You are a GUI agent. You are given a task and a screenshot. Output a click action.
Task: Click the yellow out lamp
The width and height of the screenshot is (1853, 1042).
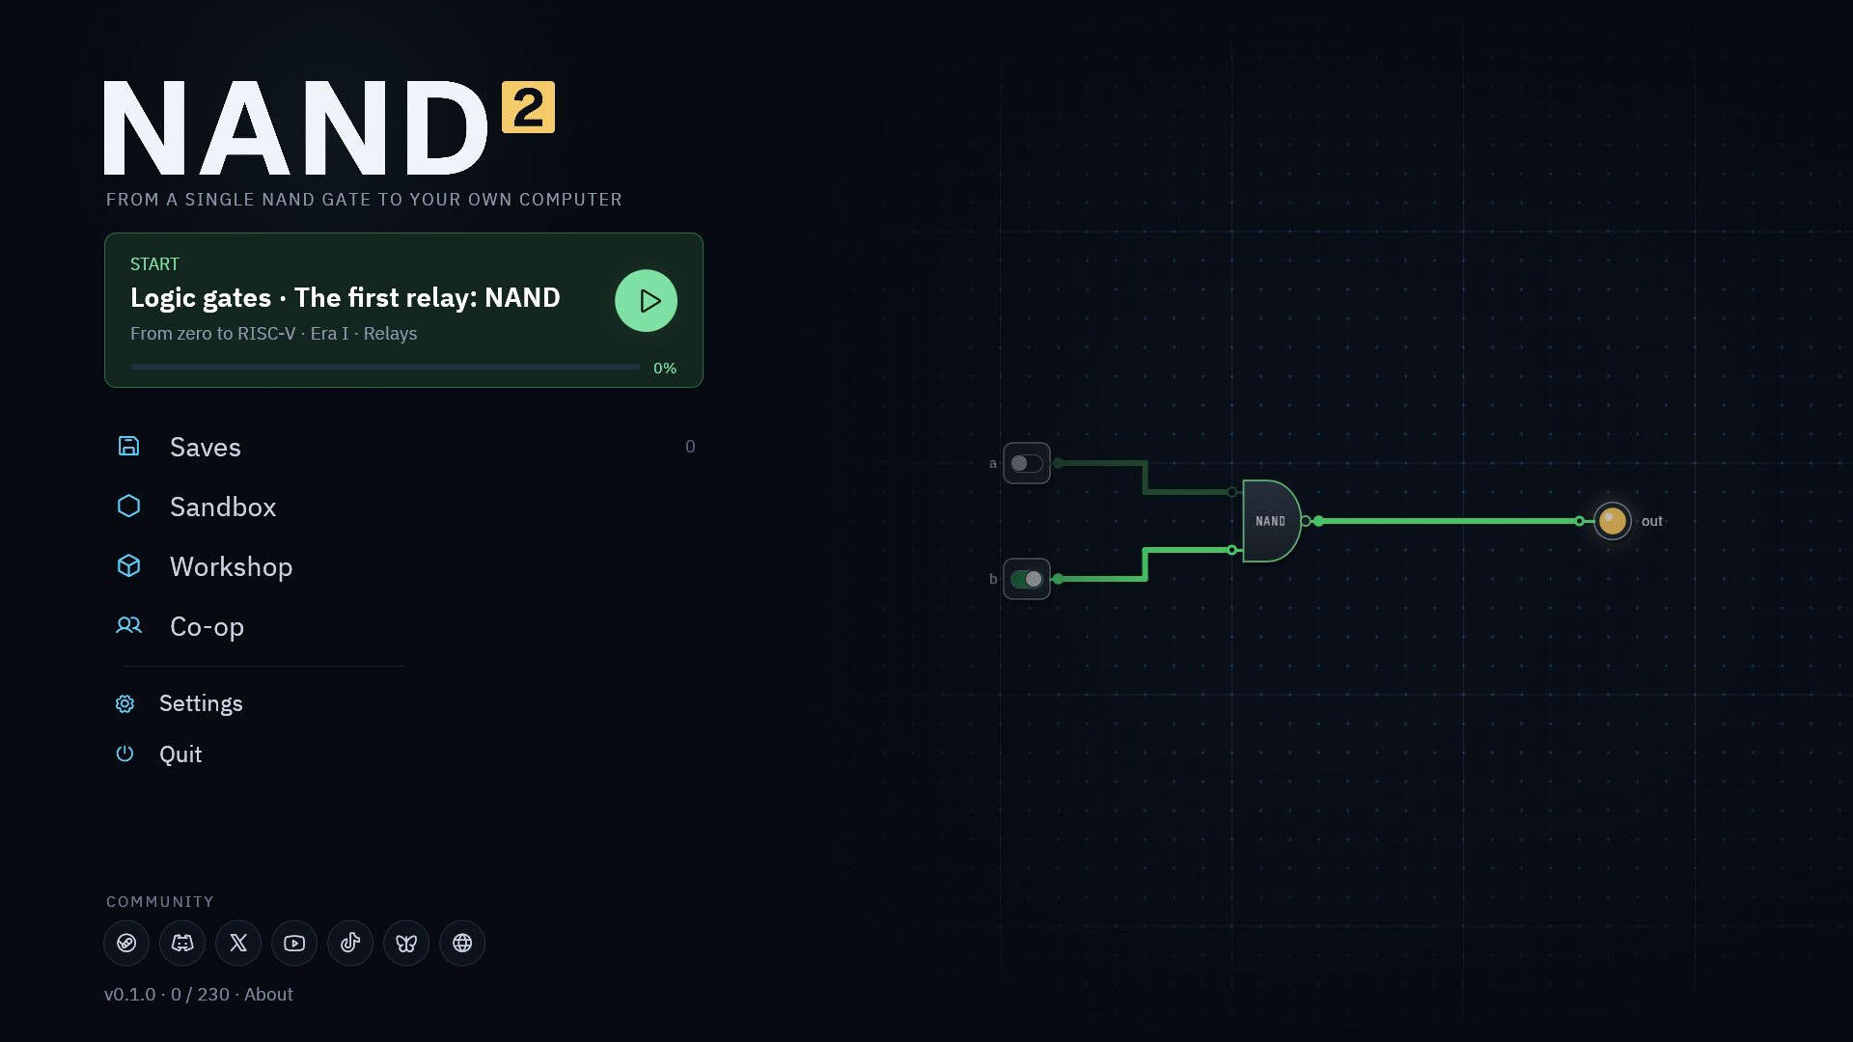click(1612, 521)
